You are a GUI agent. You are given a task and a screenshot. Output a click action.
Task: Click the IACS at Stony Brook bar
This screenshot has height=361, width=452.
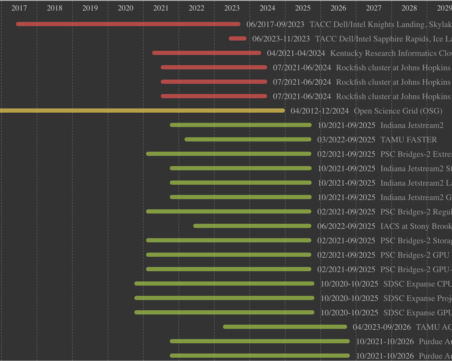click(252, 226)
